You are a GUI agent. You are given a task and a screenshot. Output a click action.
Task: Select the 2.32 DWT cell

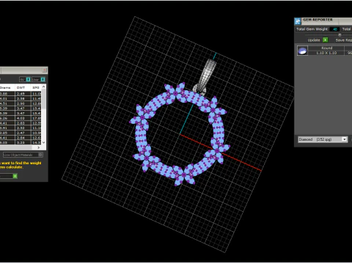click(23, 128)
